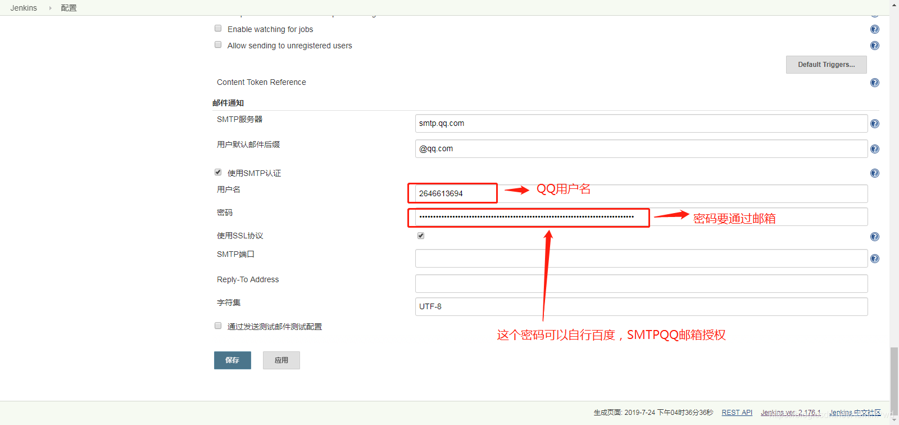Viewport: 899px width, 425px height.
Task: Open help icon for 用户默认邮件后缀 field
Action: tap(875, 149)
